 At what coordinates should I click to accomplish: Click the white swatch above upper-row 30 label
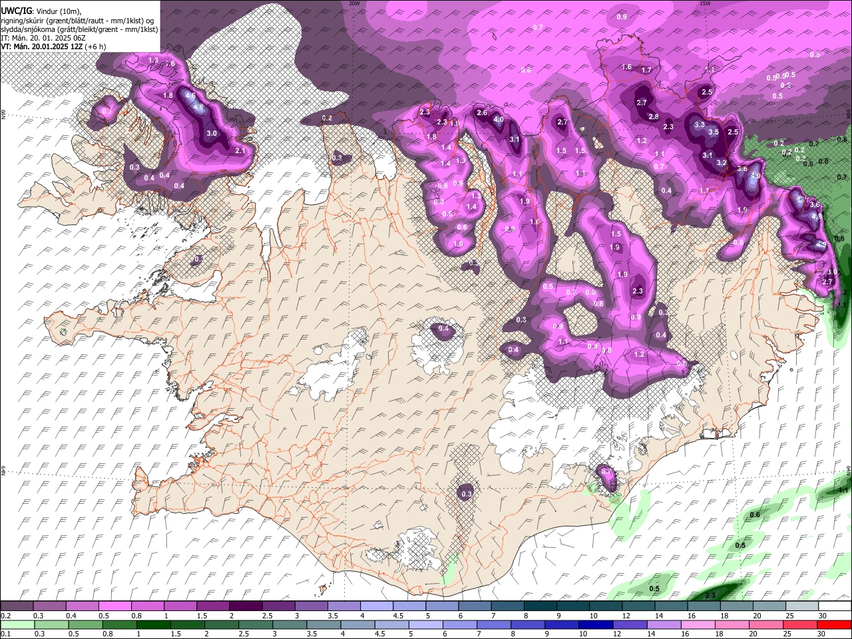tap(835, 606)
